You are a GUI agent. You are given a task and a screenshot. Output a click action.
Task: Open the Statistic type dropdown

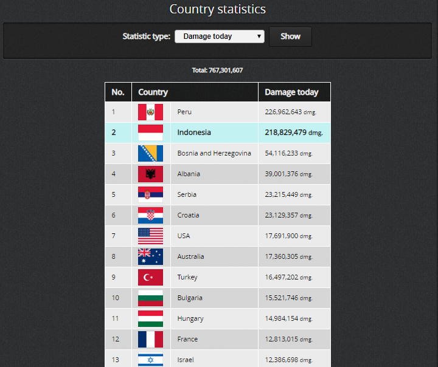[x=220, y=36]
